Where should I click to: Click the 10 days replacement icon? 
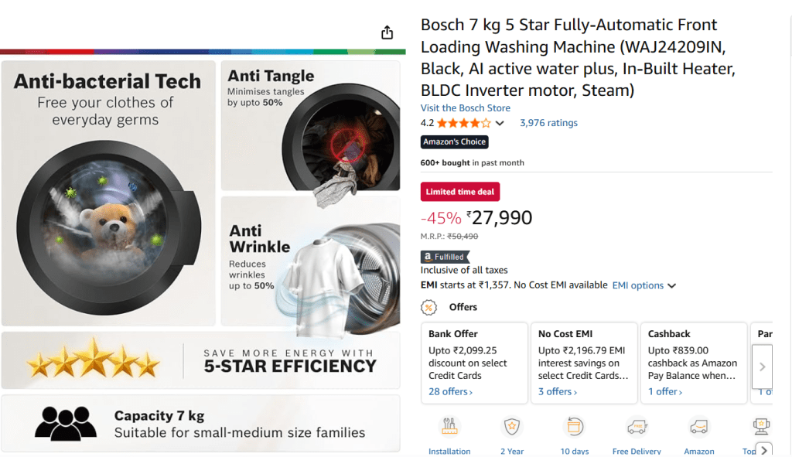[575, 427]
